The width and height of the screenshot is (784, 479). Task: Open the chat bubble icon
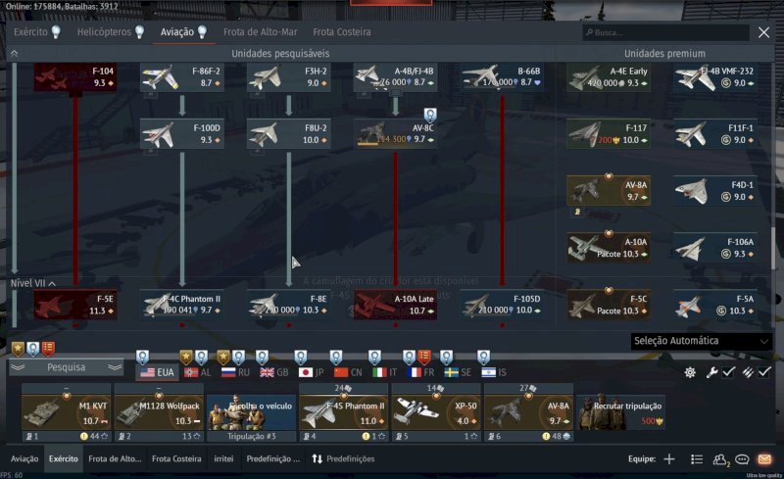pyautogui.click(x=742, y=459)
